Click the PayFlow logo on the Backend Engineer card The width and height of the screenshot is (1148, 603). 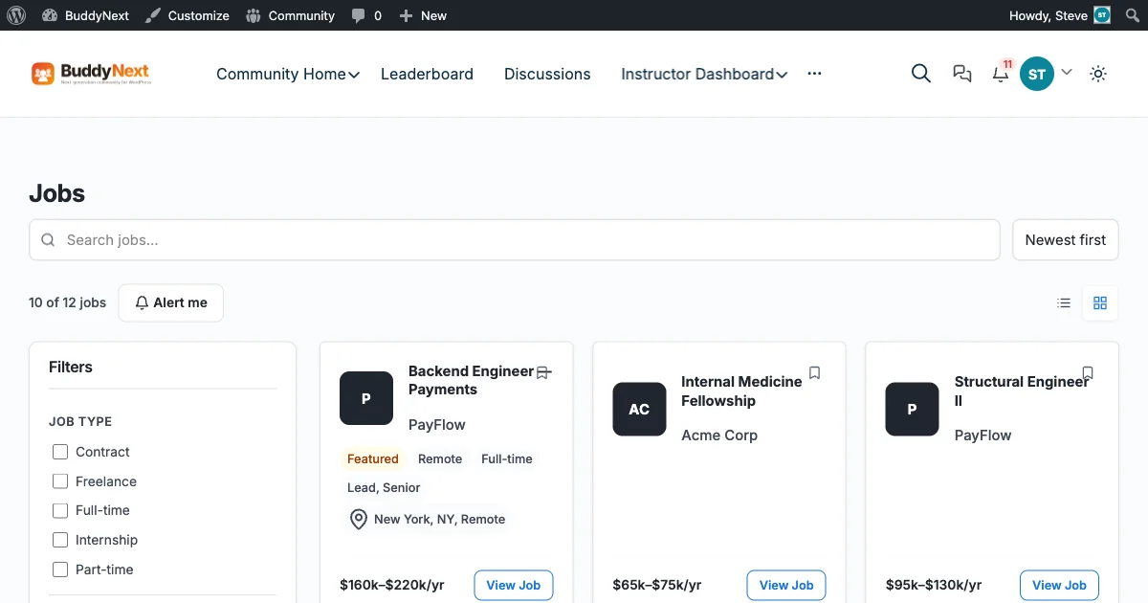tap(366, 398)
